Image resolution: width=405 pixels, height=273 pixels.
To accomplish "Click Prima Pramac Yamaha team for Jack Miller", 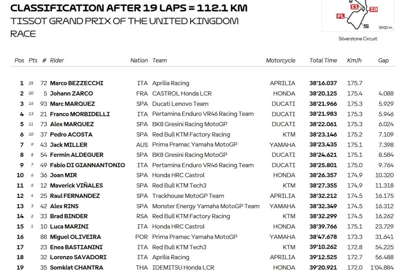I will pyautogui.click(x=195, y=145).
